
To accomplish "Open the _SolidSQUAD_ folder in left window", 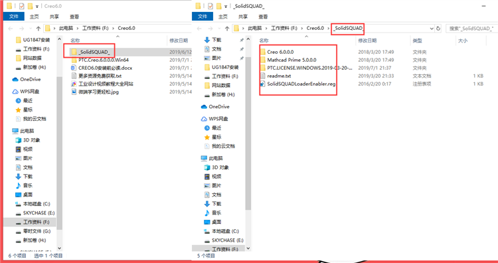I will pyautogui.click(x=96, y=52).
